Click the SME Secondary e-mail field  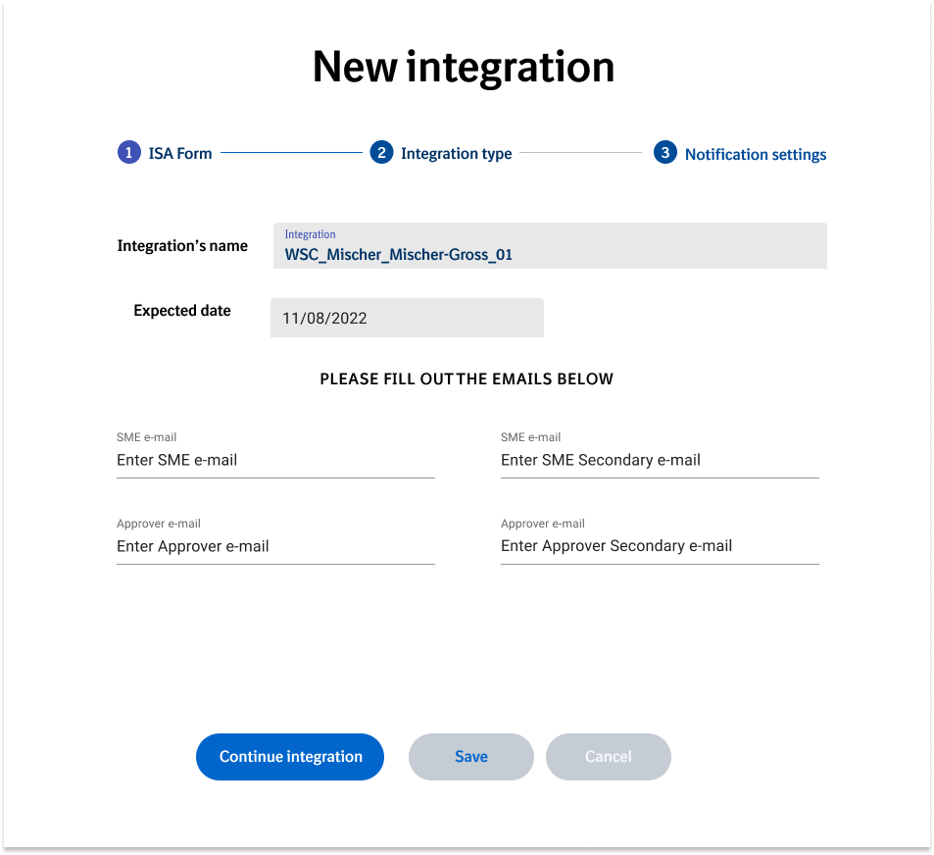(659, 460)
